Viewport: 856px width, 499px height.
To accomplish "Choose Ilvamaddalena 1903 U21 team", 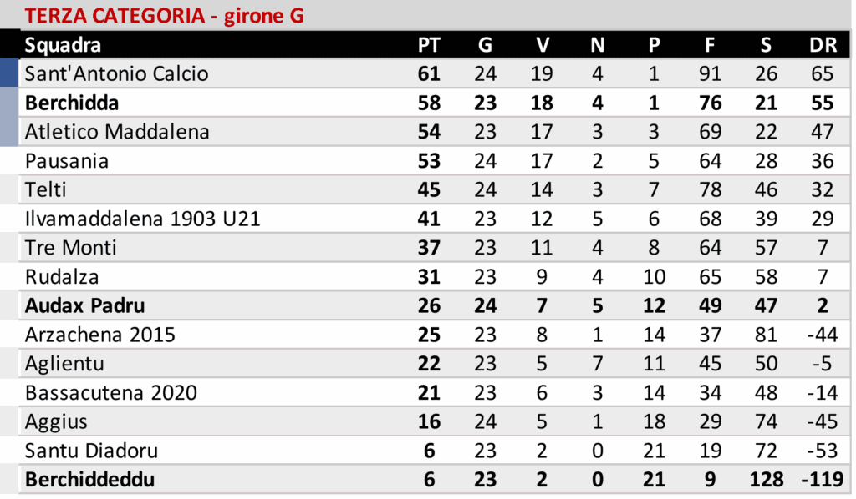I will [x=142, y=219].
